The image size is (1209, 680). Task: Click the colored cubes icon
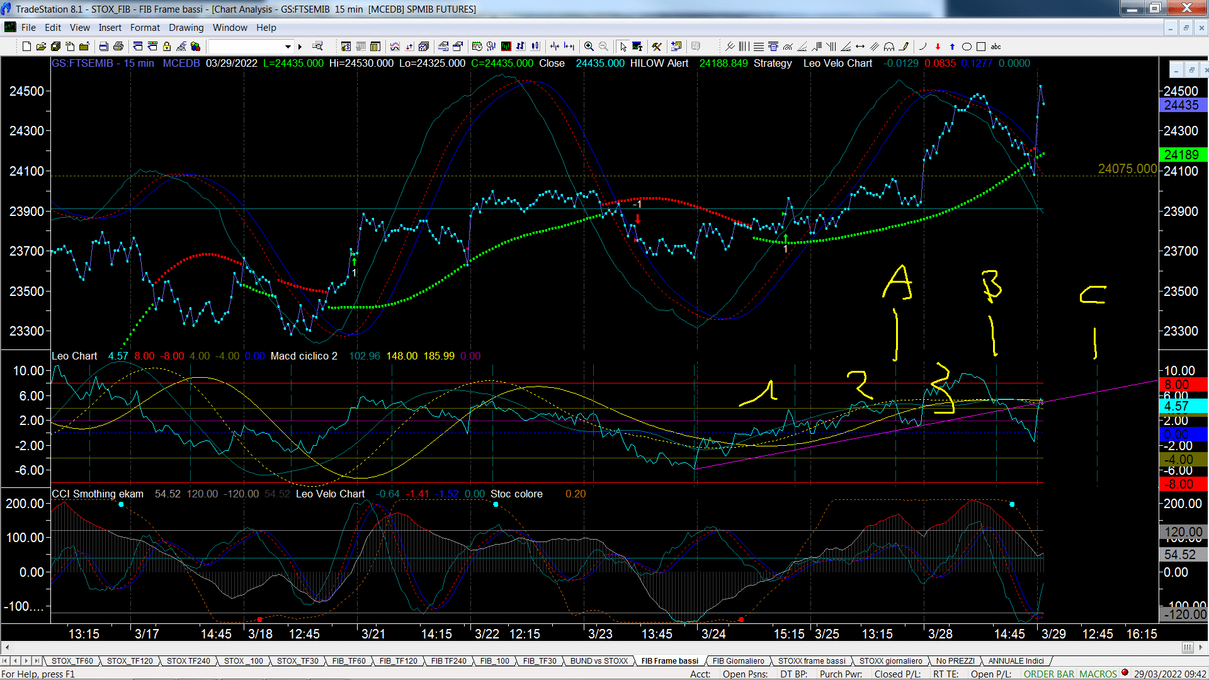(196, 47)
